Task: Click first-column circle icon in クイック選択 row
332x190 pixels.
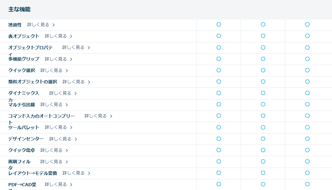Action: pyautogui.click(x=219, y=70)
